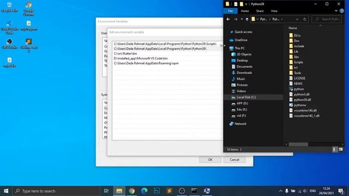Viewport: 349px width, 196px height.
Task: Select the Python39\Scripts path entry
Action: click(165, 44)
